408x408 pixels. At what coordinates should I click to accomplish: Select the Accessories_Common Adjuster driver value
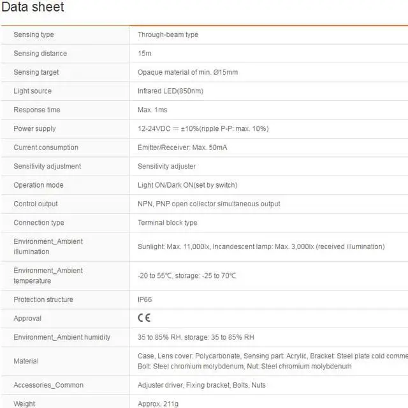(x=201, y=385)
